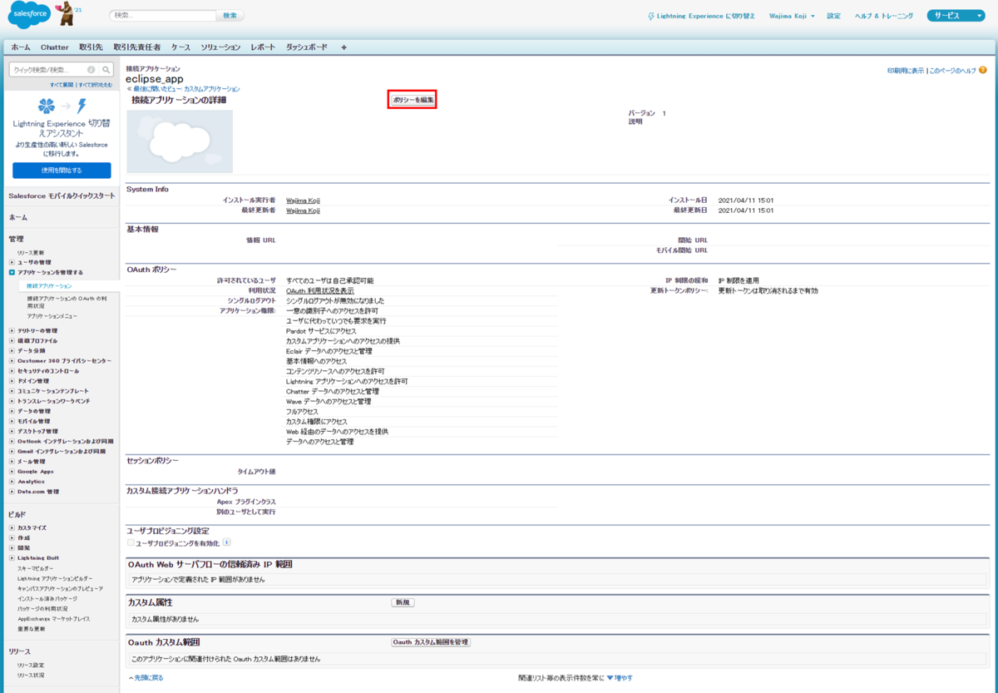
Task: Click the quick search magnifier icon
Action: (x=106, y=70)
